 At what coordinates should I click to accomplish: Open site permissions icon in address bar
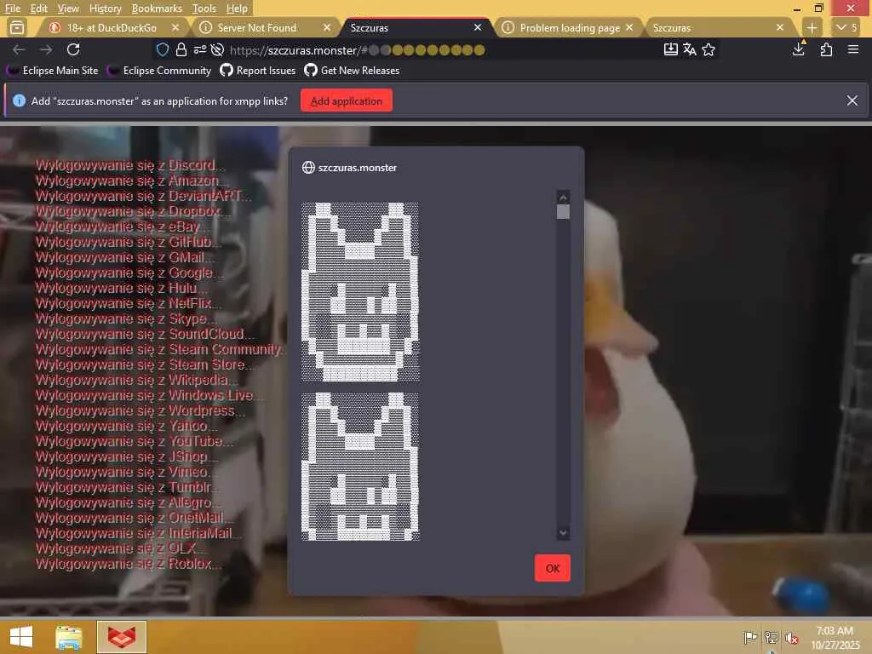(199, 50)
